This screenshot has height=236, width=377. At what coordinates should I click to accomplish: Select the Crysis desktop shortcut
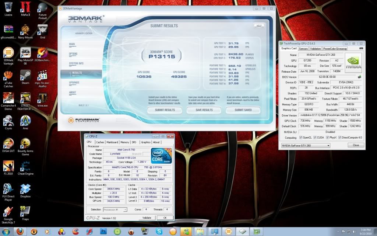tap(8, 122)
